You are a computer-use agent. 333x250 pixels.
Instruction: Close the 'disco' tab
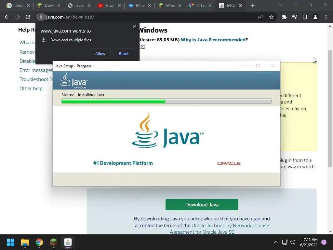[x=89, y=6]
